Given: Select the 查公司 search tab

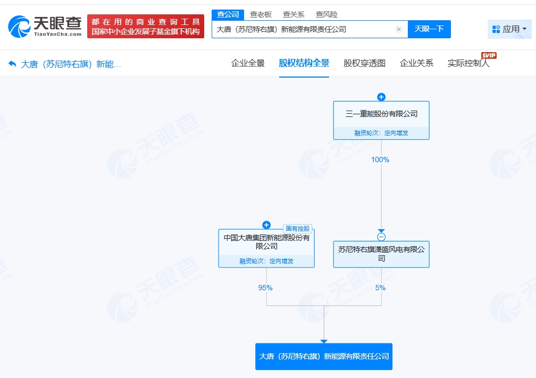Looking at the screenshot, I should tap(228, 14).
